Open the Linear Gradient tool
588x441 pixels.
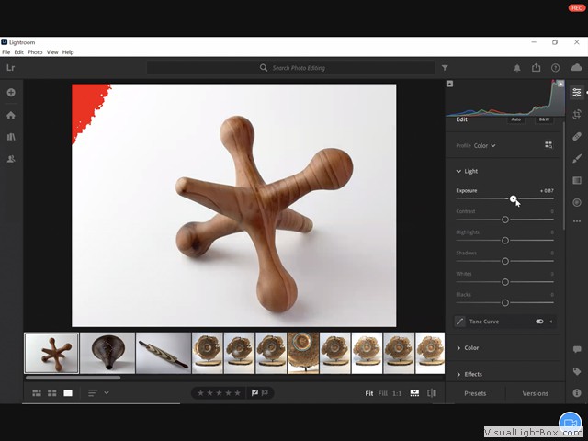pos(576,180)
